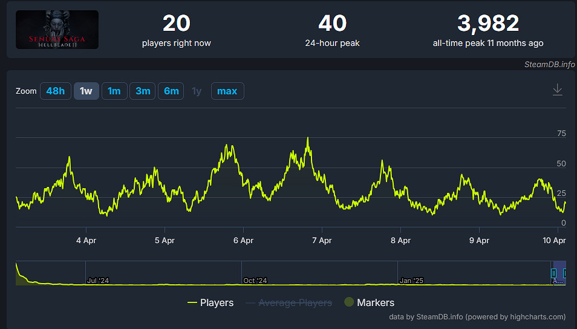Open the data by SteamDB.info credits link
The width and height of the screenshot is (577, 329).
(477, 316)
